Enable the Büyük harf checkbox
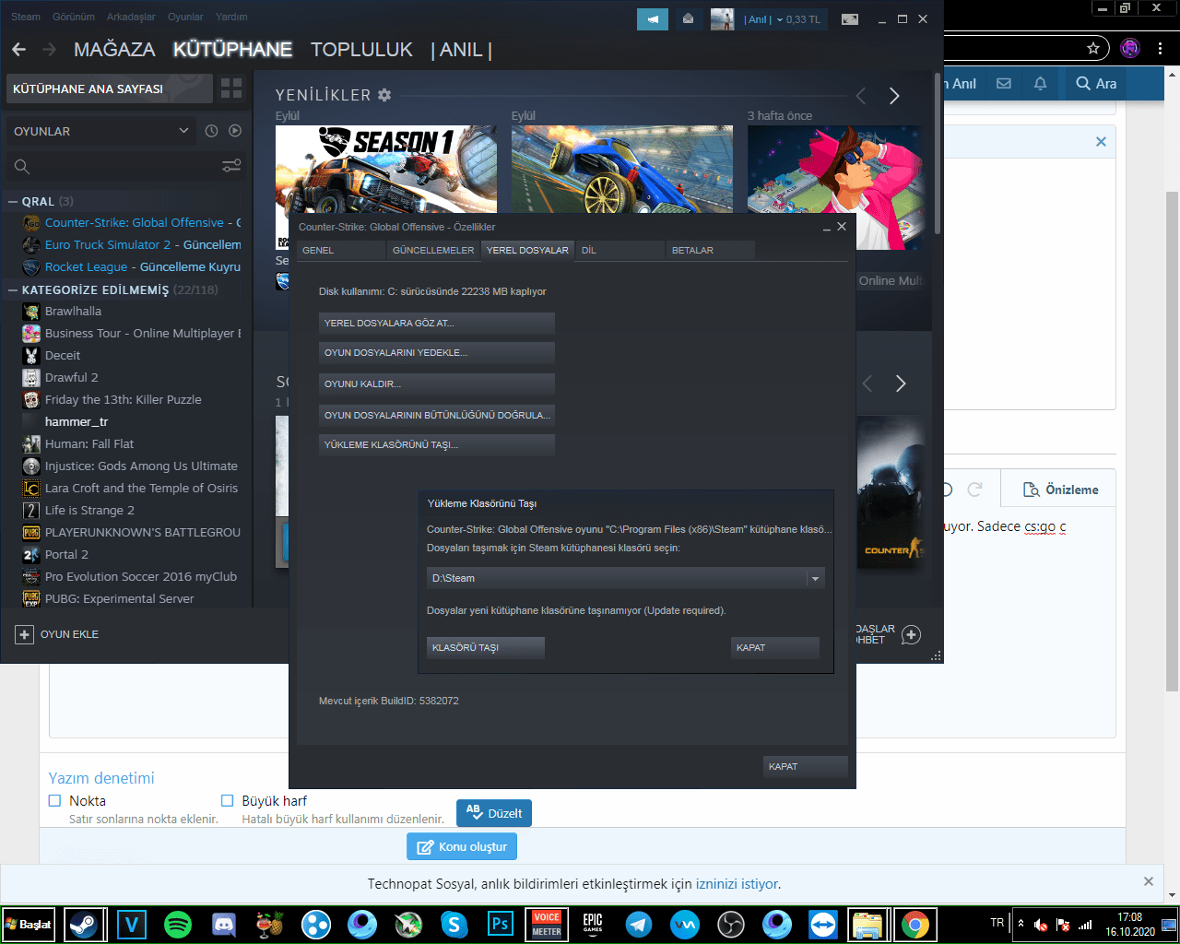The width and height of the screenshot is (1180, 944). click(x=227, y=800)
